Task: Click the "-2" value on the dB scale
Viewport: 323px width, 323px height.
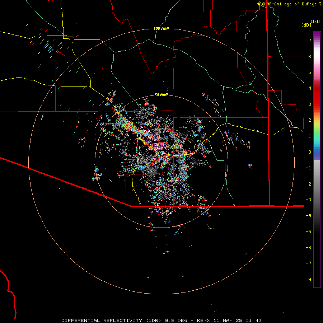Action: (308, 184)
